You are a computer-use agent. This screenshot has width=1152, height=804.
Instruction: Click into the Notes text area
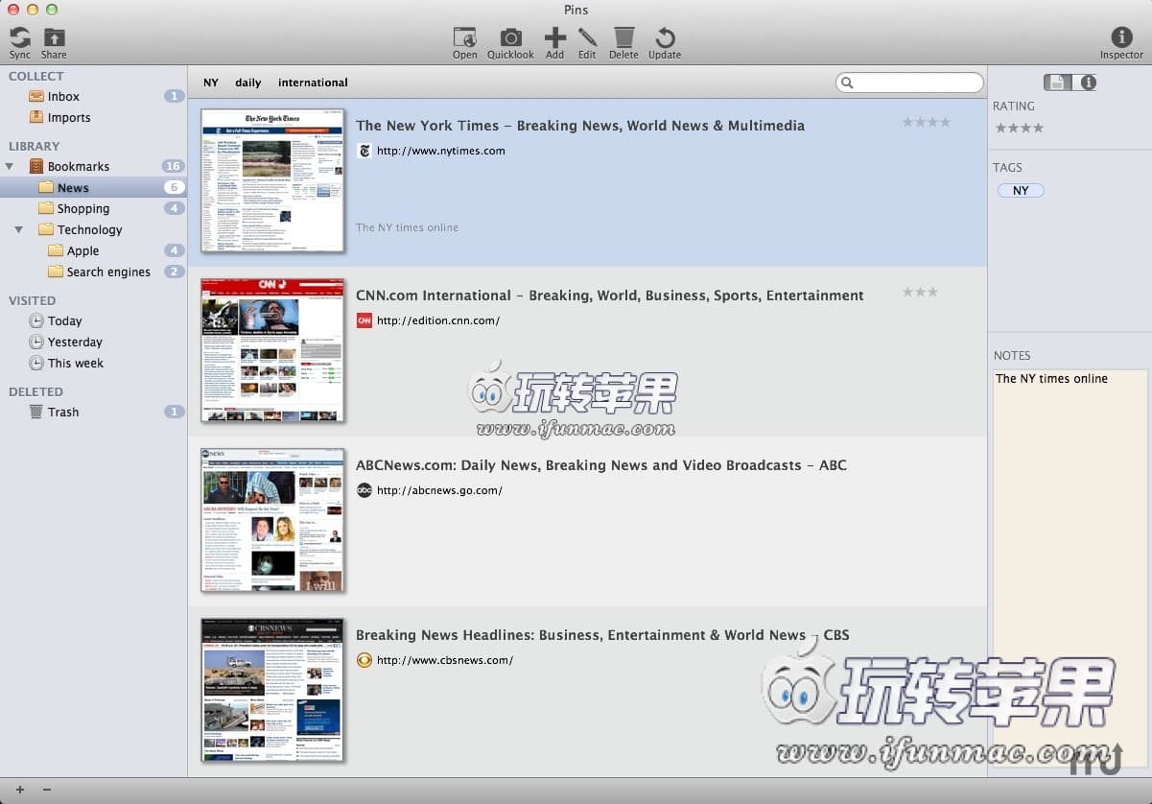(x=1070, y=568)
